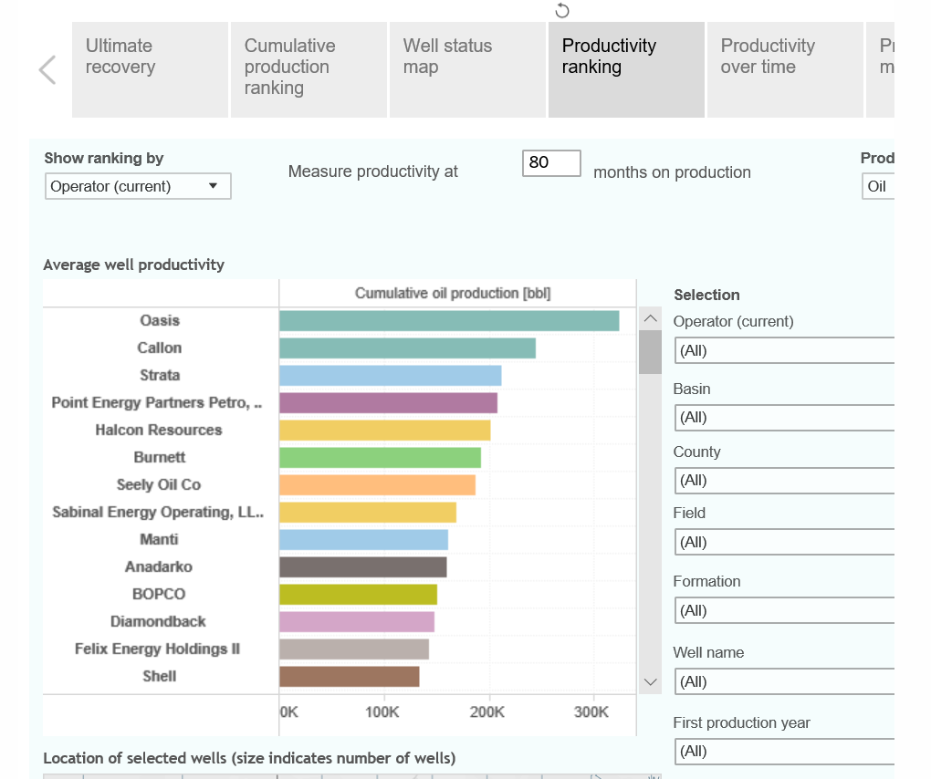Open the Field filter dropdown

[784, 542]
